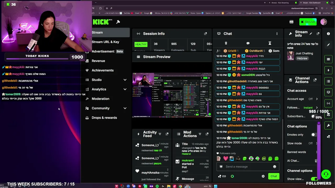Filter the Activity Feed
This screenshot has width=335, height=188.
point(160,134)
